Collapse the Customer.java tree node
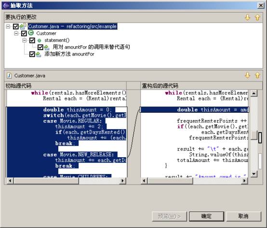The image size is (267, 228). [x=8, y=27]
